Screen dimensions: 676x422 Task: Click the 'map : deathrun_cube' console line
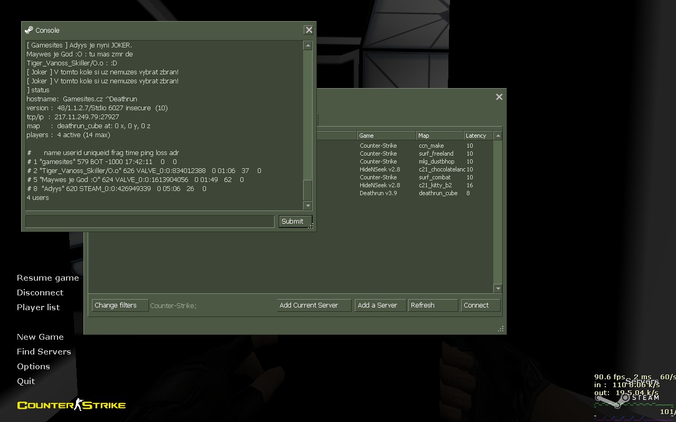(x=89, y=126)
